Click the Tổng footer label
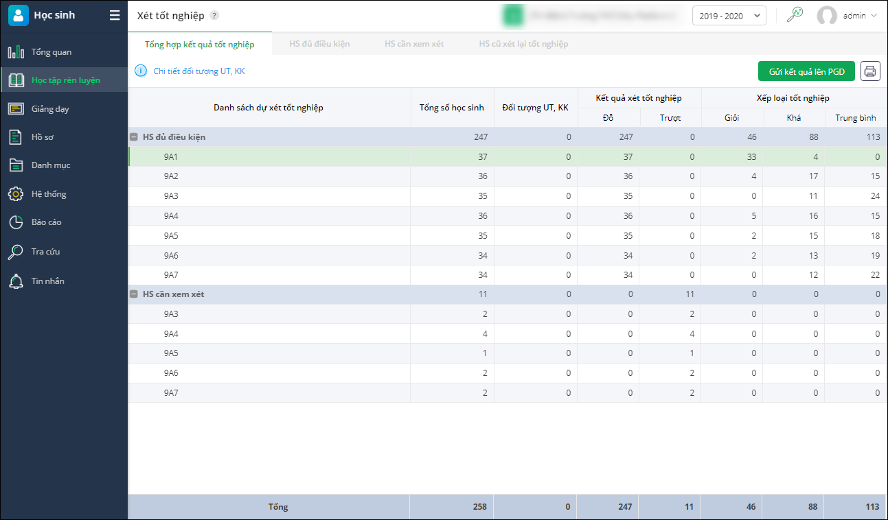888x520 pixels. coord(278,507)
